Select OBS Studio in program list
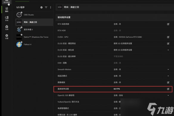This screenshot has height=116, width=174. tap(34, 15)
